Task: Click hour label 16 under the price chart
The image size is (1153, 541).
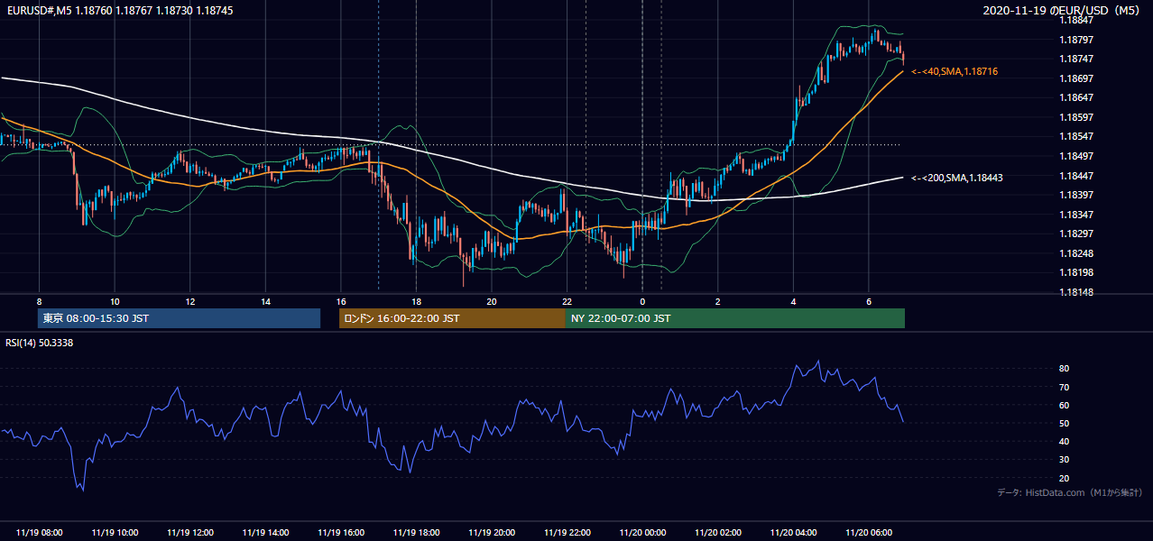Action: coord(341,301)
